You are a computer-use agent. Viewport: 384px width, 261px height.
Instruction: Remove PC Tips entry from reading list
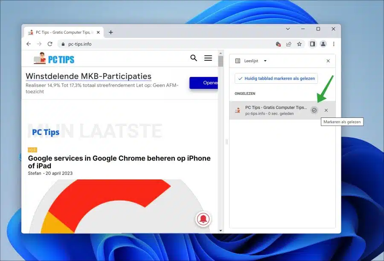(326, 110)
